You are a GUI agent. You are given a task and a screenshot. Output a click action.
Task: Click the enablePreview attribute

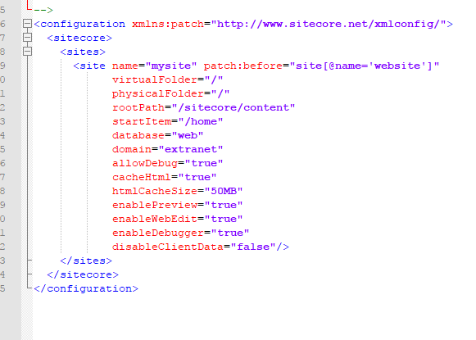(x=177, y=205)
